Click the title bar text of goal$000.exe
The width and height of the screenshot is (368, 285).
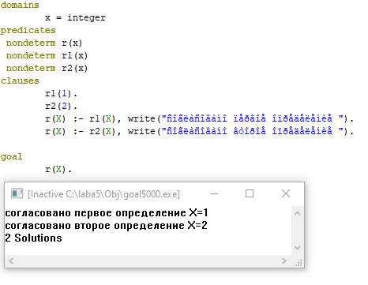tap(103, 194)
